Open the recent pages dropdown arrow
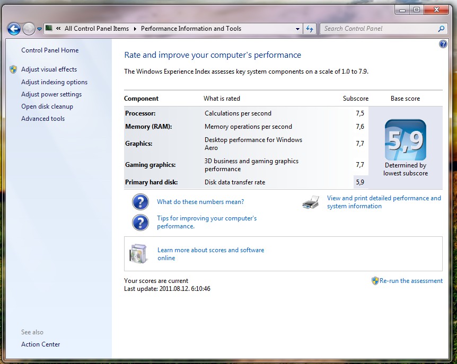 pyautogui.click(x=39, y=29)
